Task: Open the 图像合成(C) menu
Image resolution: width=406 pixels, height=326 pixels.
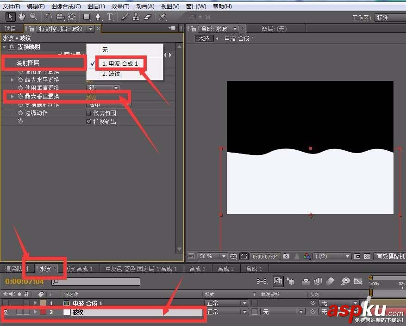Action: 66,6
